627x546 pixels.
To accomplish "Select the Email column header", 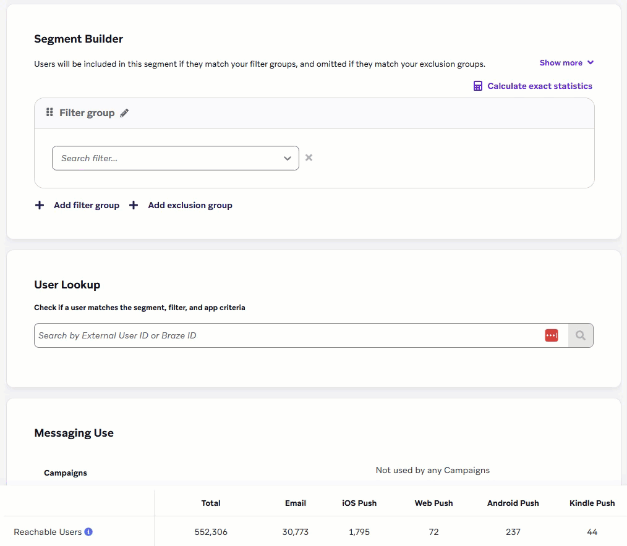I will [296, 503].
